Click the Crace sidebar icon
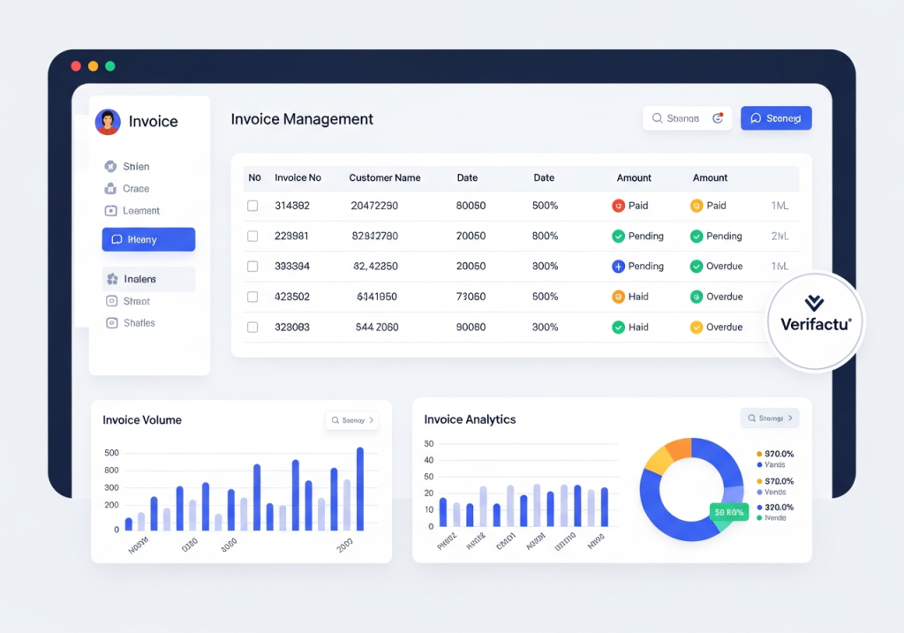Viewport: 904px width, 633px height. [x=110, y=188]
